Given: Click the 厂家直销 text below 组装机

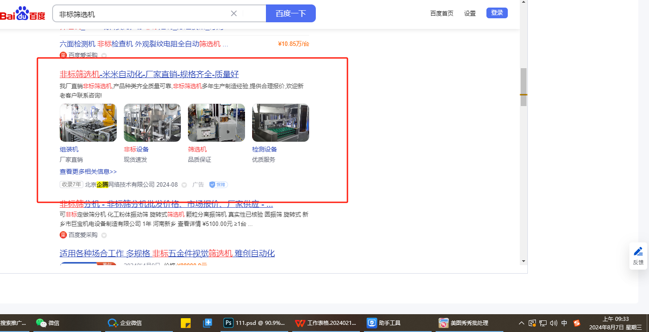Looking at the screenshot, I should pos(71,160).
